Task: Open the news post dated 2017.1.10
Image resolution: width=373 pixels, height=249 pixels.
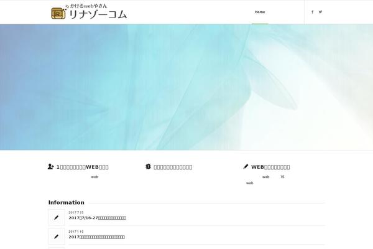Action: [96, 237]
